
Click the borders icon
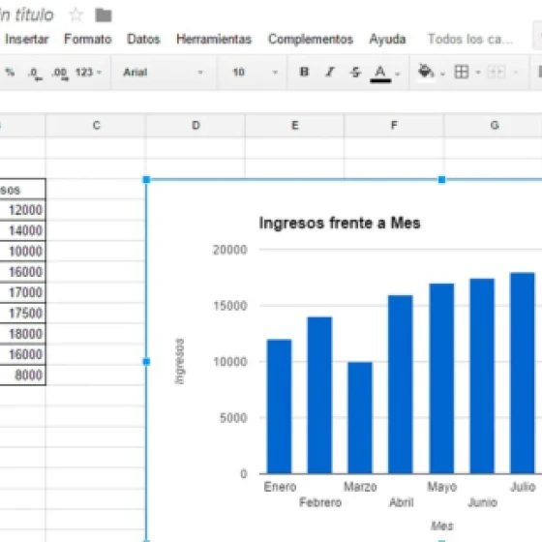coord(462,72)
